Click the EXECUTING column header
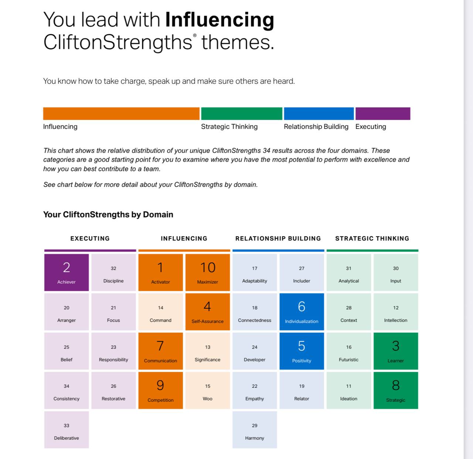The height and width of the screenshot is (459, 473). click(90, 239)
